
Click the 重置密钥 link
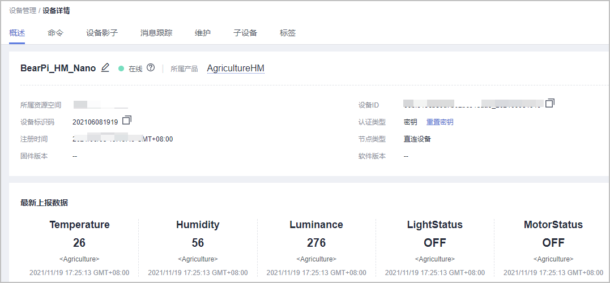[x=440, y=122]
